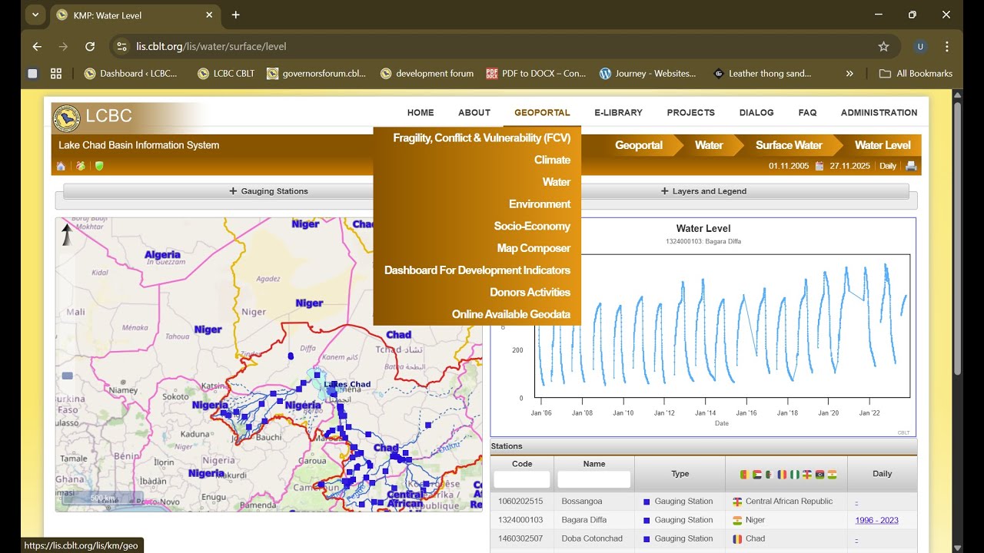Screen dimensions: 984x553
Task: Open Online Available Geodata entry
Action: [511, 314]
